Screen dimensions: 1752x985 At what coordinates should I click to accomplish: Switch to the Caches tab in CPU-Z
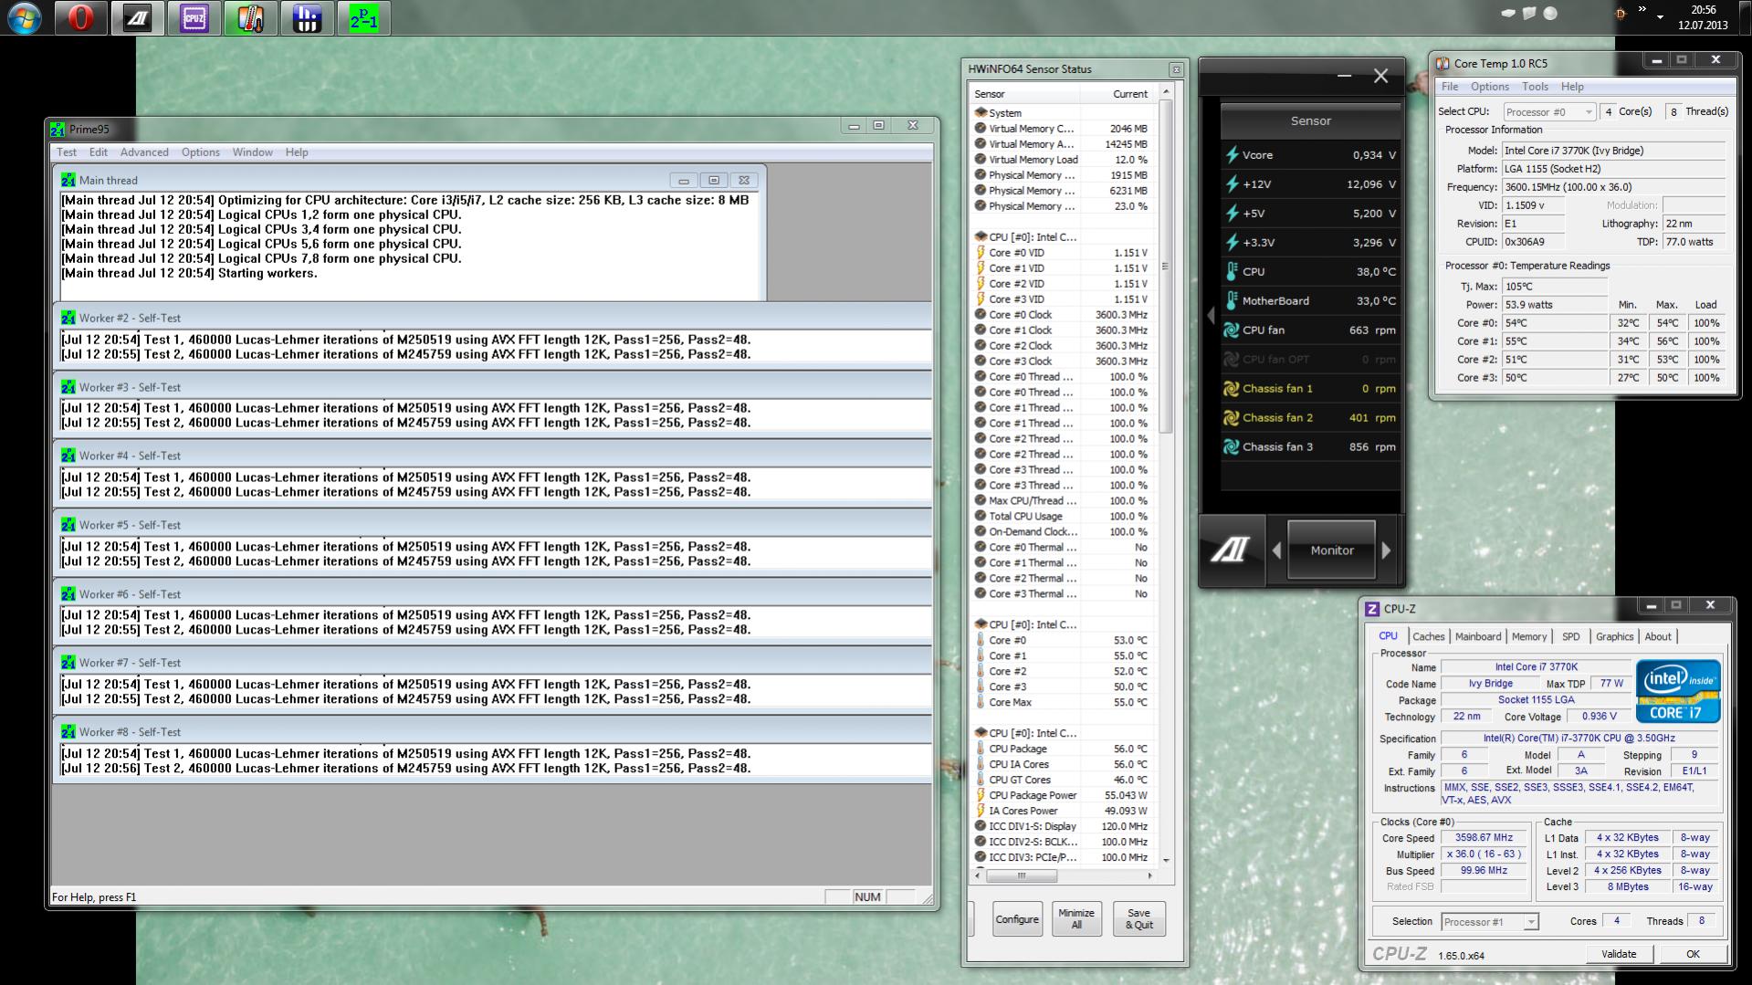(1428, 637)
